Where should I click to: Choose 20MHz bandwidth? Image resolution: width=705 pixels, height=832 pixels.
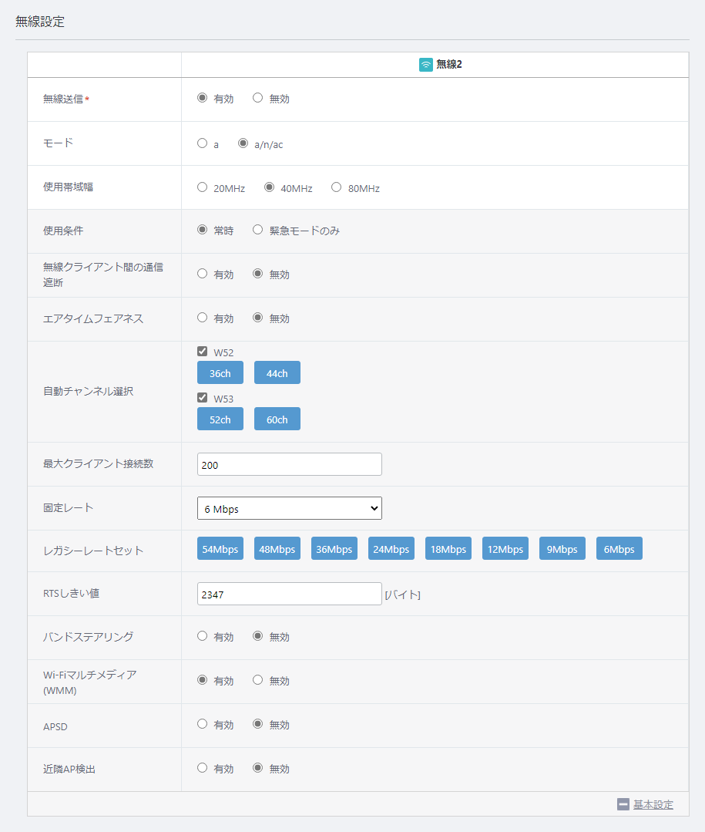point(202,187)
